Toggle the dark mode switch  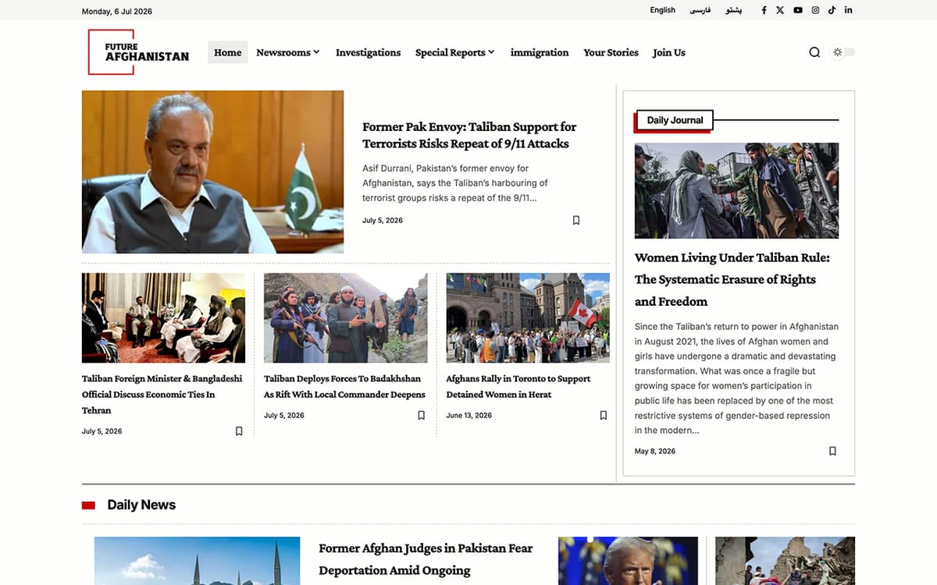pyautogui.click(x=843, y=52)
